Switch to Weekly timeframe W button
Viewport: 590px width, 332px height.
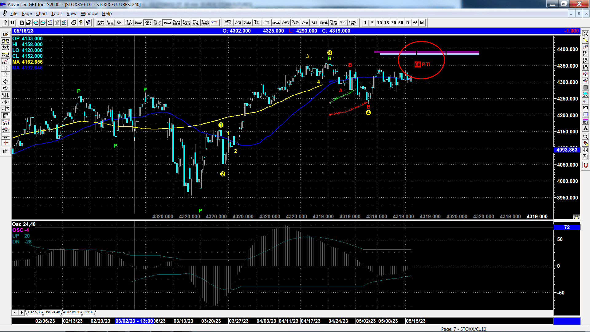coord(415,23)
